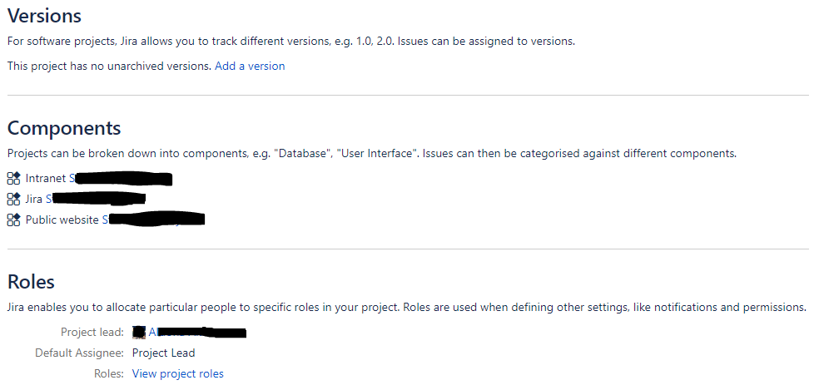Open the redacted lead link after Public website
The image size is (814, 385).
153,220
